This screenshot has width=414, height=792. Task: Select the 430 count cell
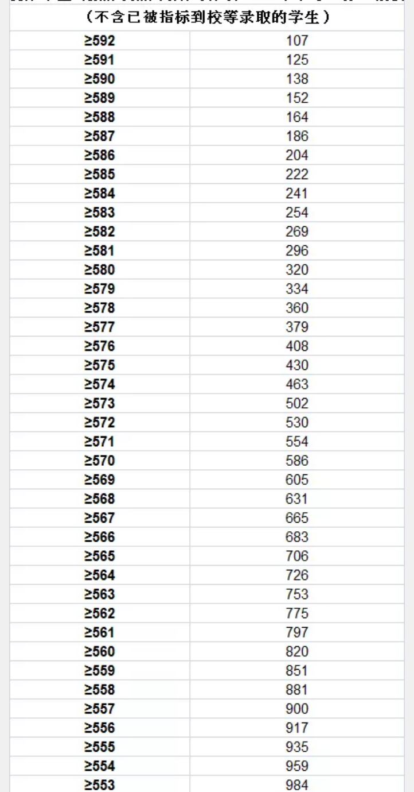pos(296,365)
